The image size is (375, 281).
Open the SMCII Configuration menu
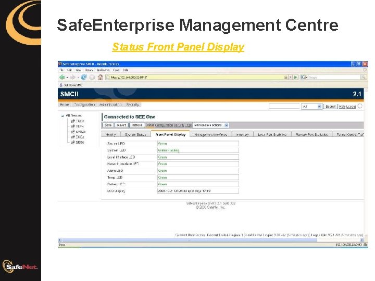click(84, 105)
